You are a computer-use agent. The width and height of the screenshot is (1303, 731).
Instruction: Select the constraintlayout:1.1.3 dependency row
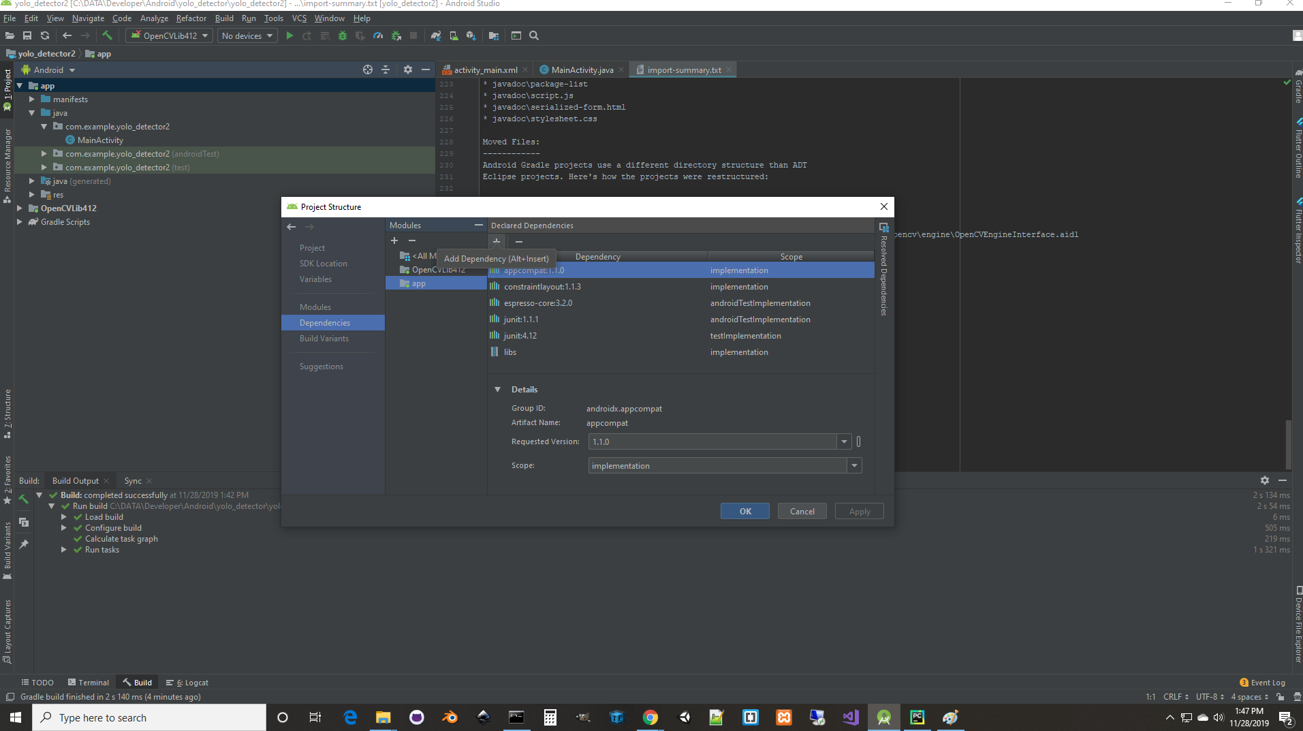click(x=681, y=287)
